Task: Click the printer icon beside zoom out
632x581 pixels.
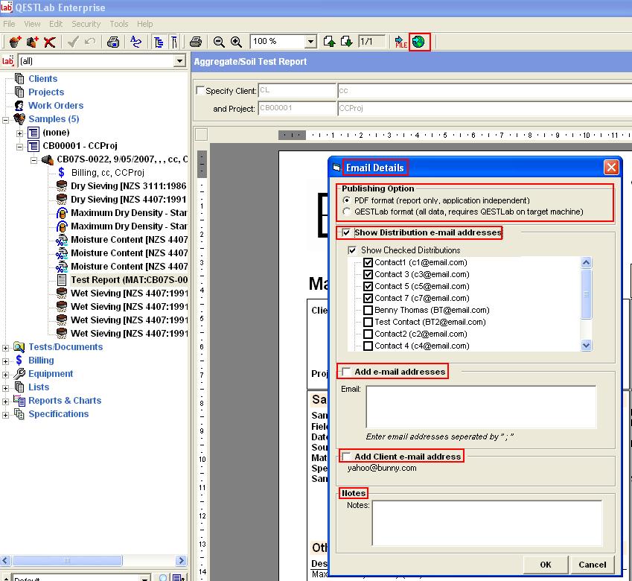Action: 196,42
